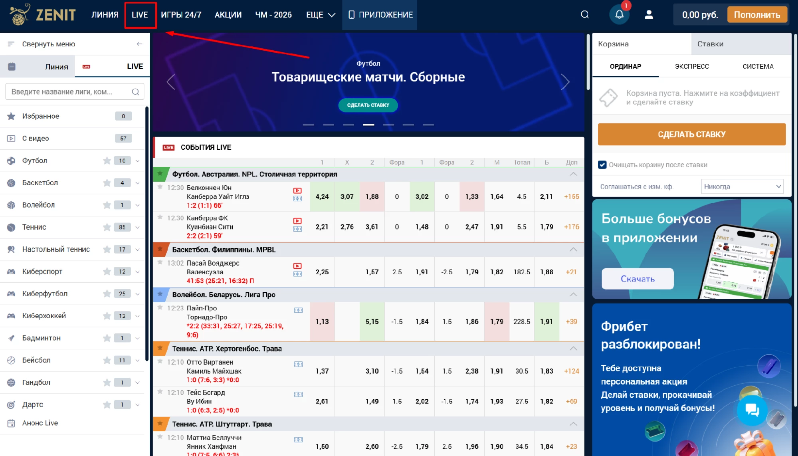
Task: Open +155 more markets for Белконнен Юн
Action: (571, 196)
